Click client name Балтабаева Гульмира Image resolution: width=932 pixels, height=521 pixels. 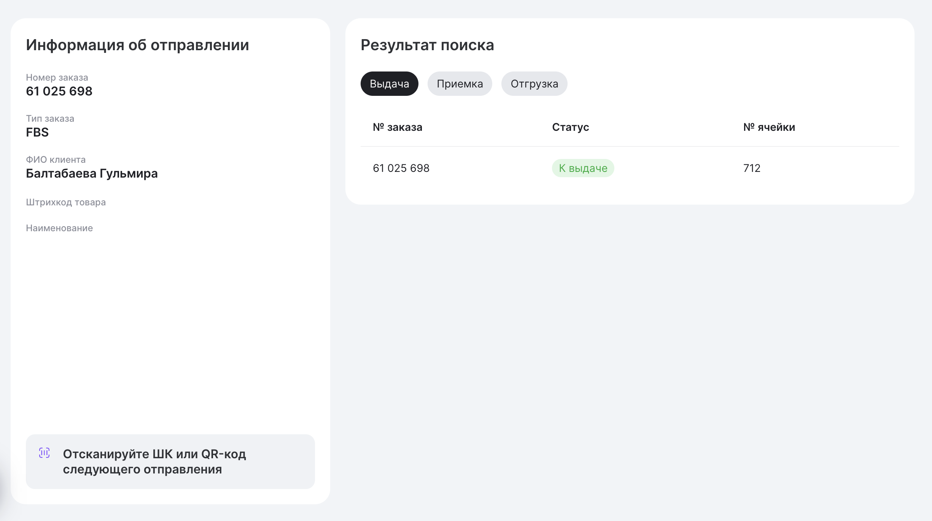[x=92, y=173]
